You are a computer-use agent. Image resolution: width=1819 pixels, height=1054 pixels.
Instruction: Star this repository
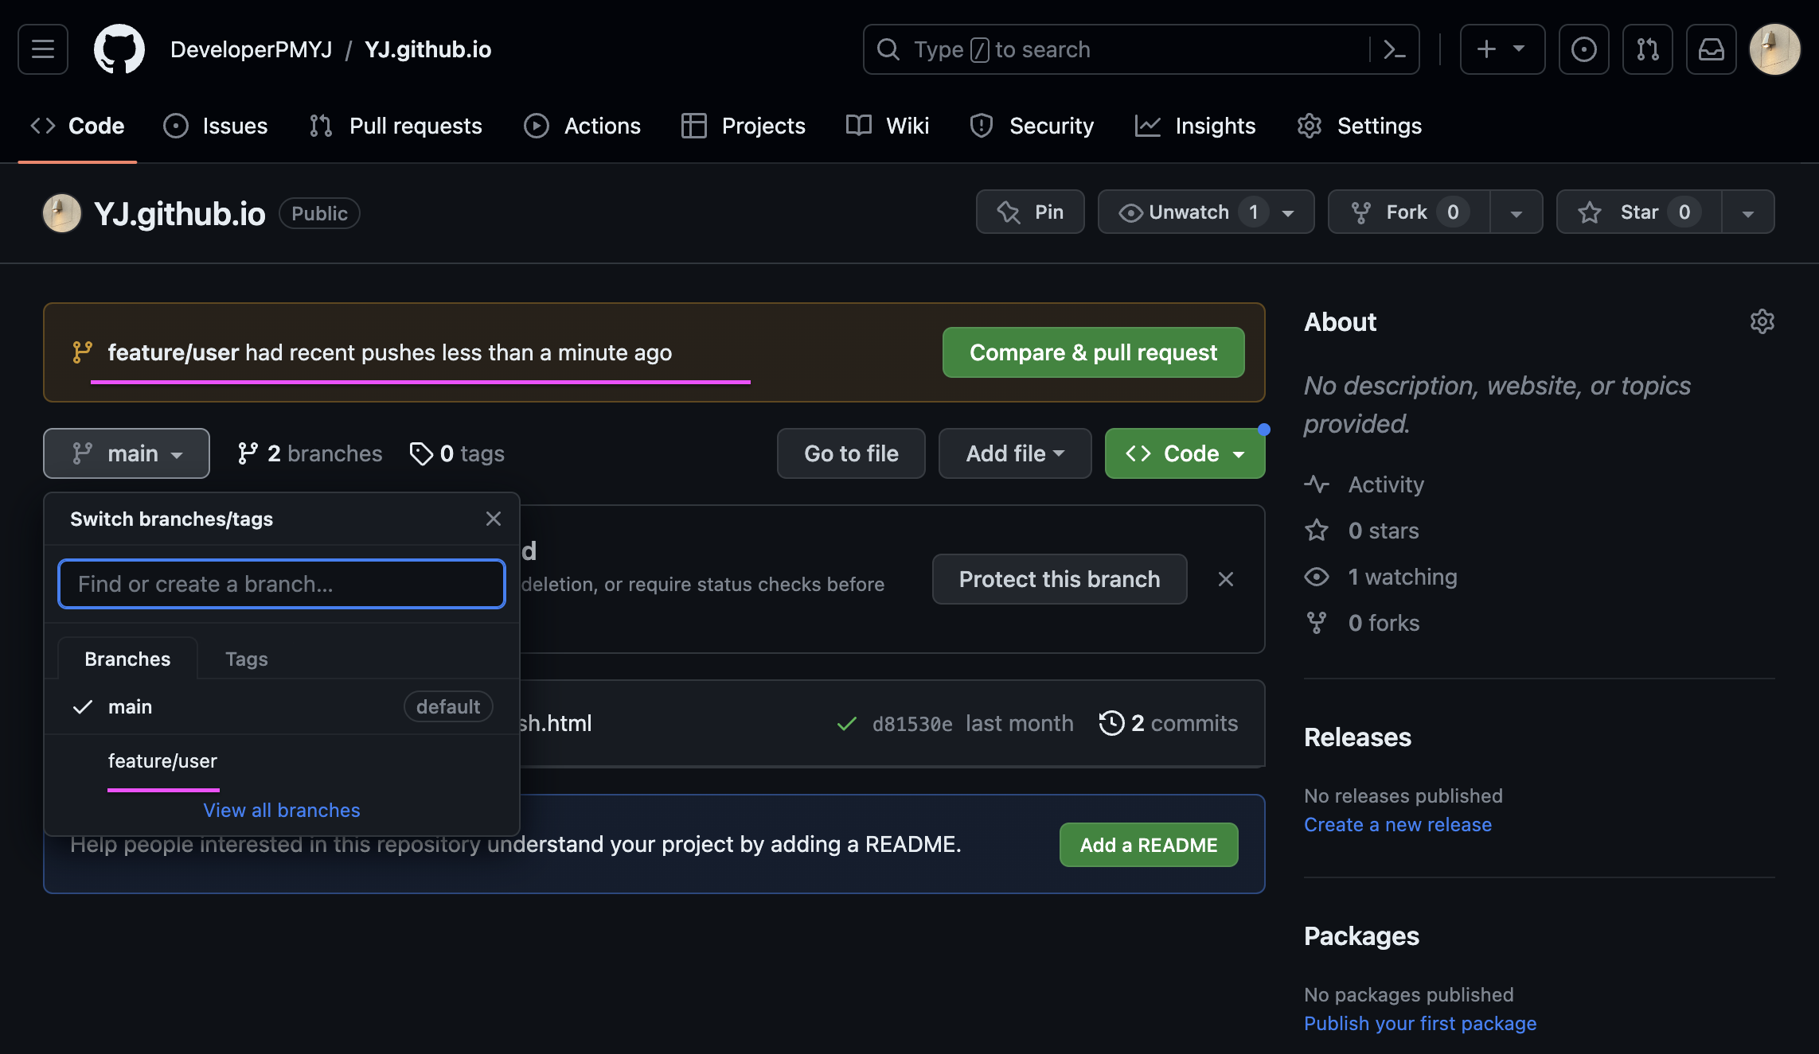[x=1638, y=212]
